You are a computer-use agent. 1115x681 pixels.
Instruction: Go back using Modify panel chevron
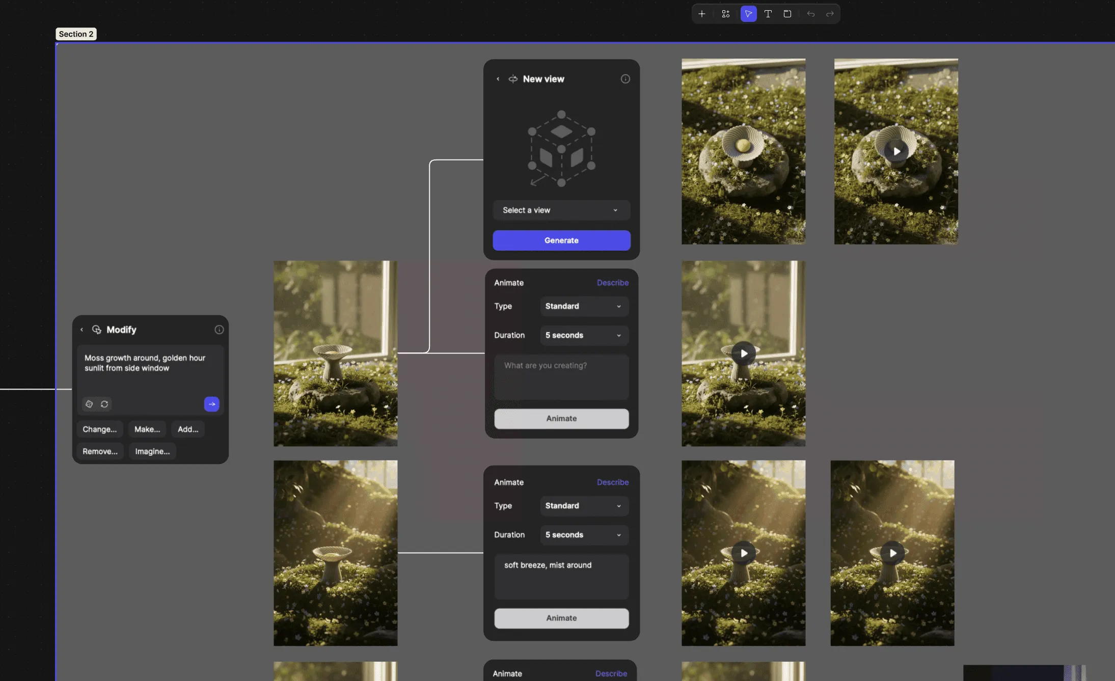tap(81, 330)
